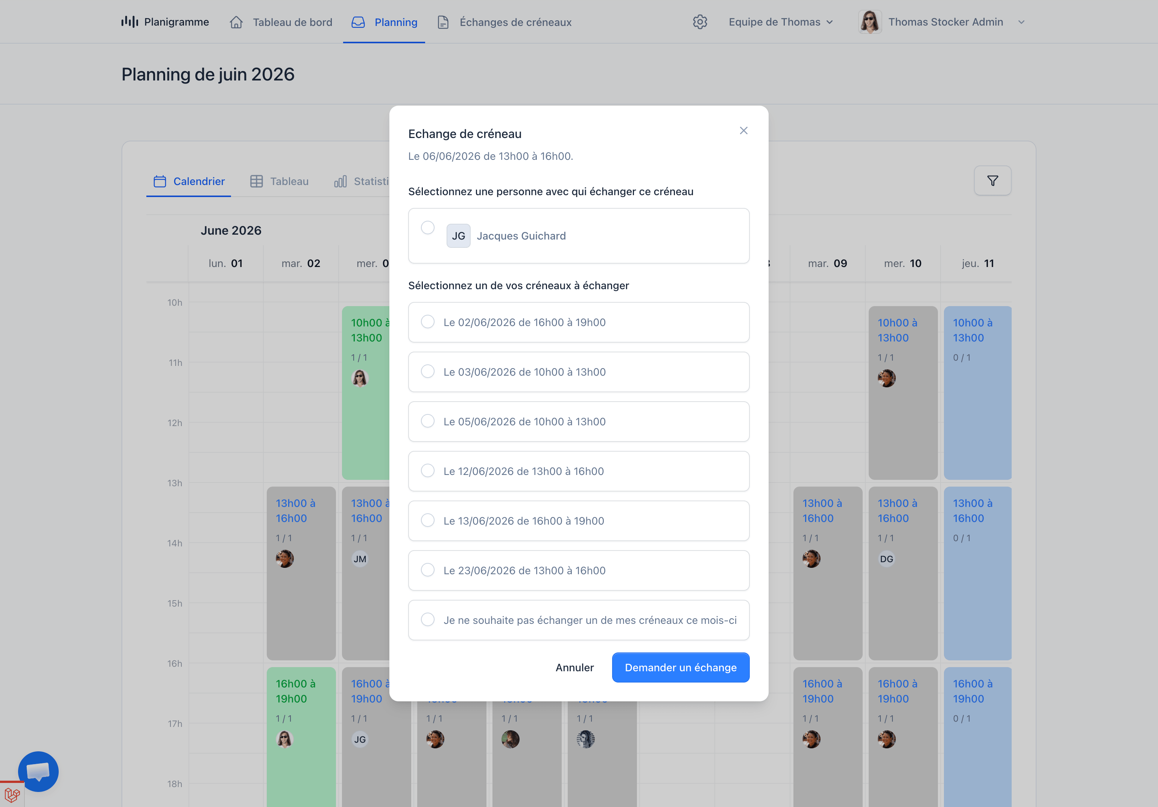Click Demander un échange button
The height and width of the screenshot is (807, 1158).
tap(680, 667)
